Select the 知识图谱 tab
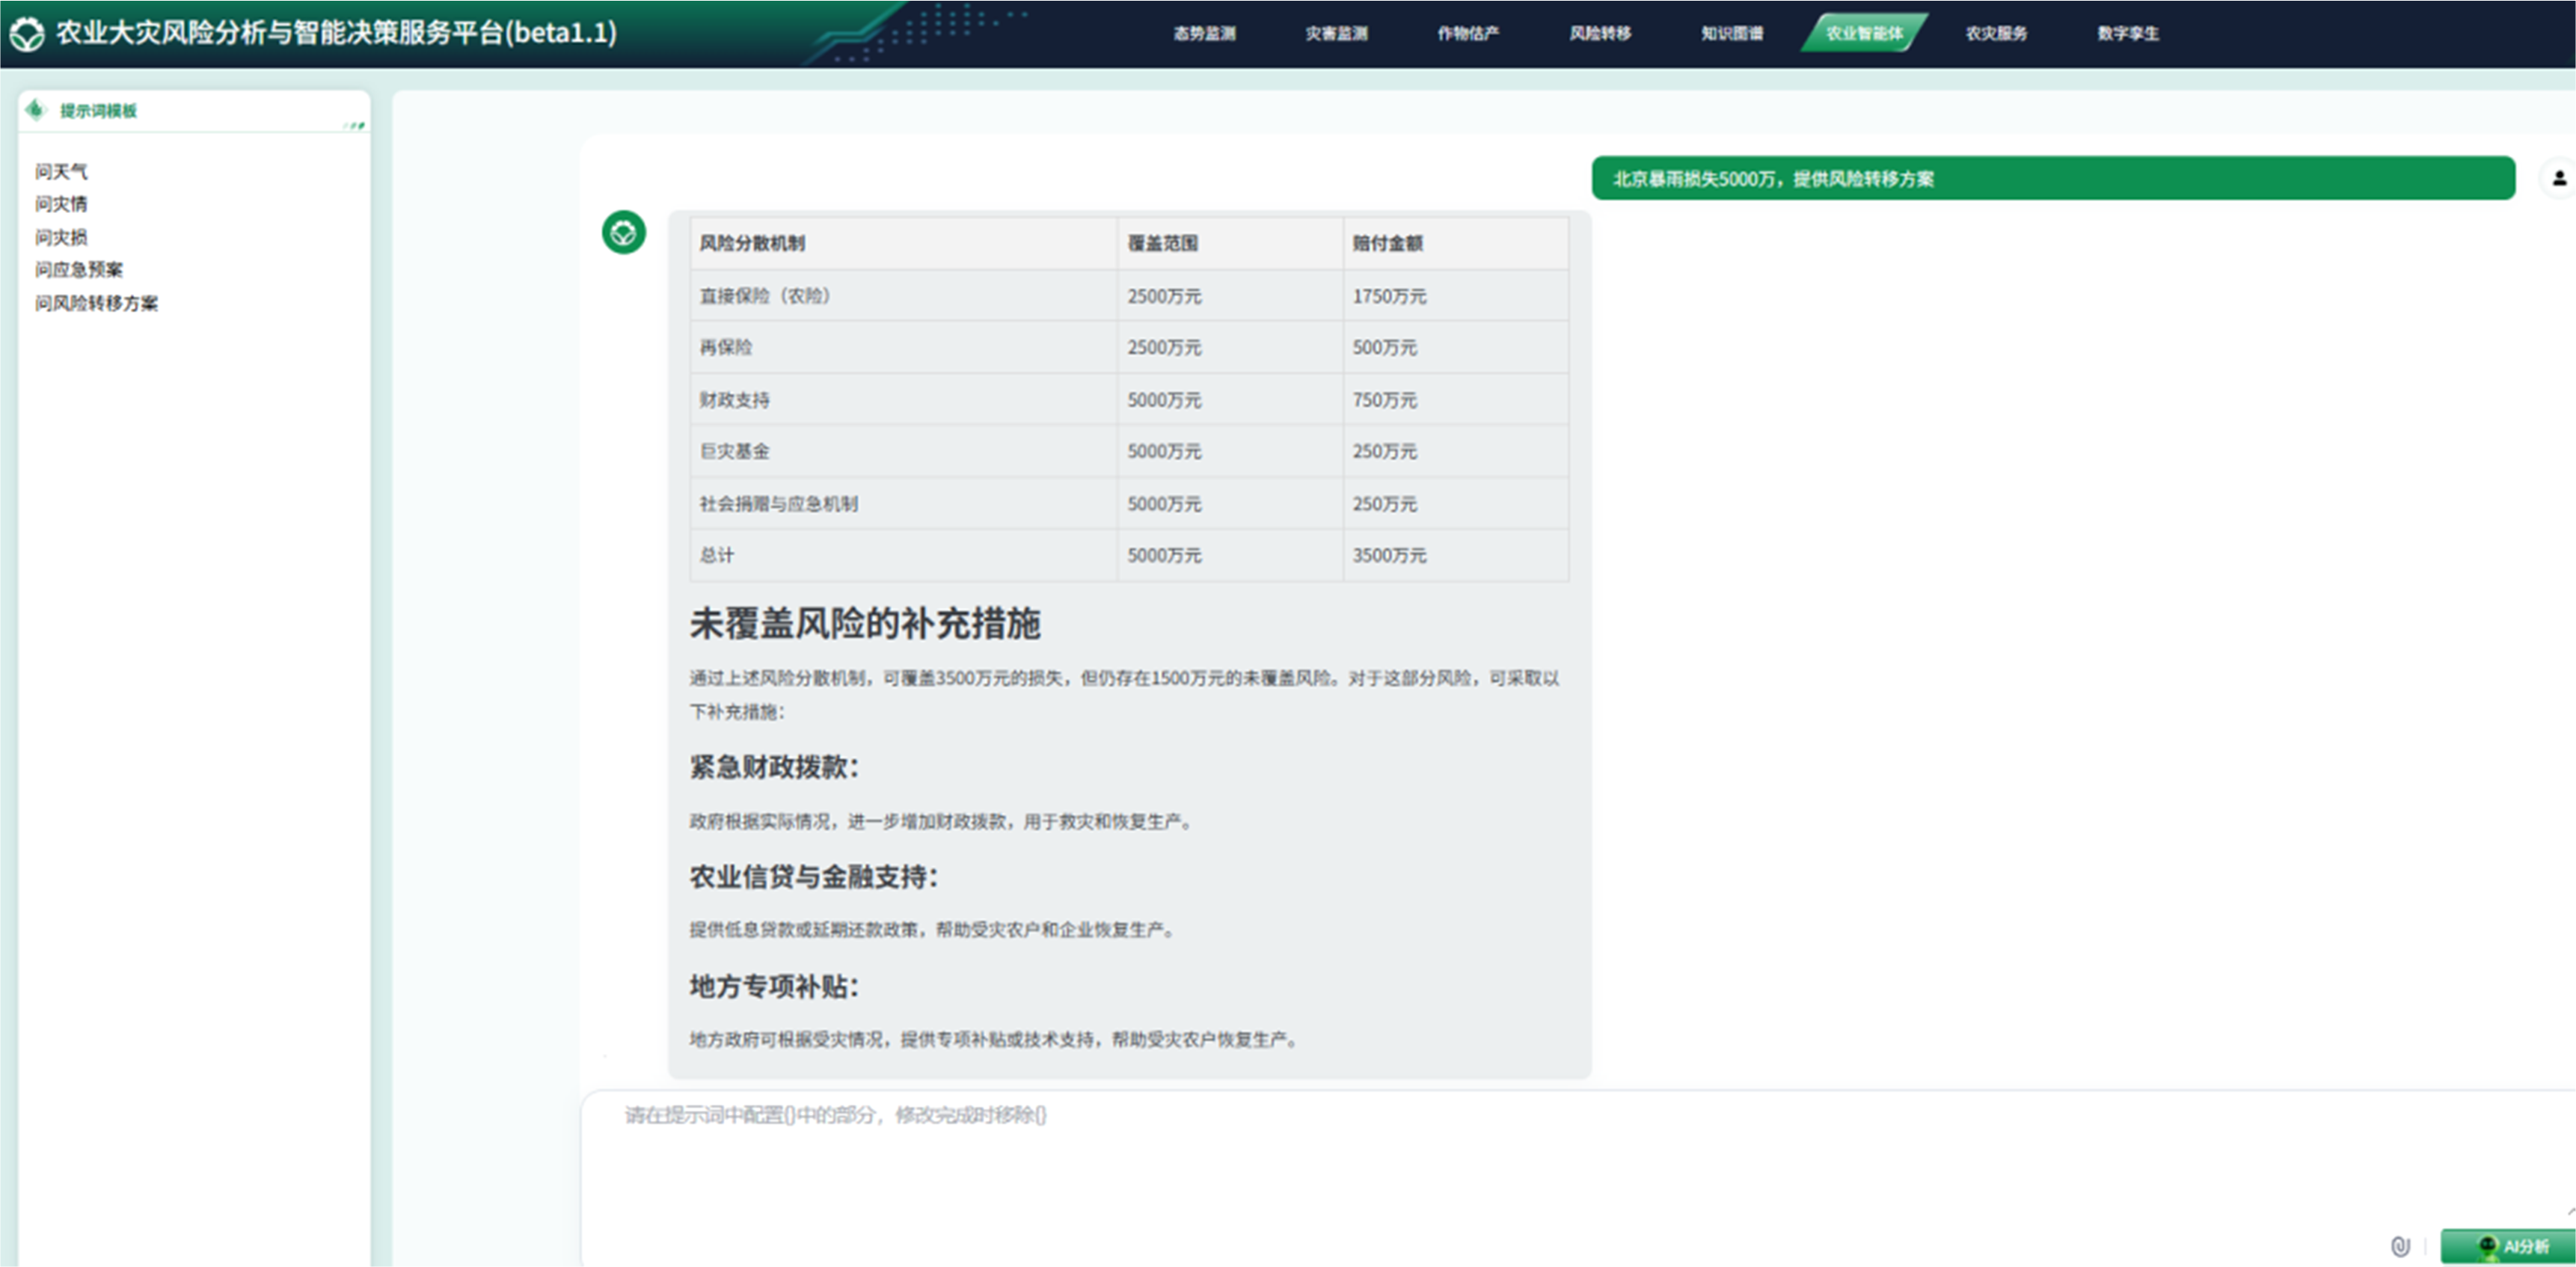The width and height of the screenshot is (2576, 1267). 1732,34
